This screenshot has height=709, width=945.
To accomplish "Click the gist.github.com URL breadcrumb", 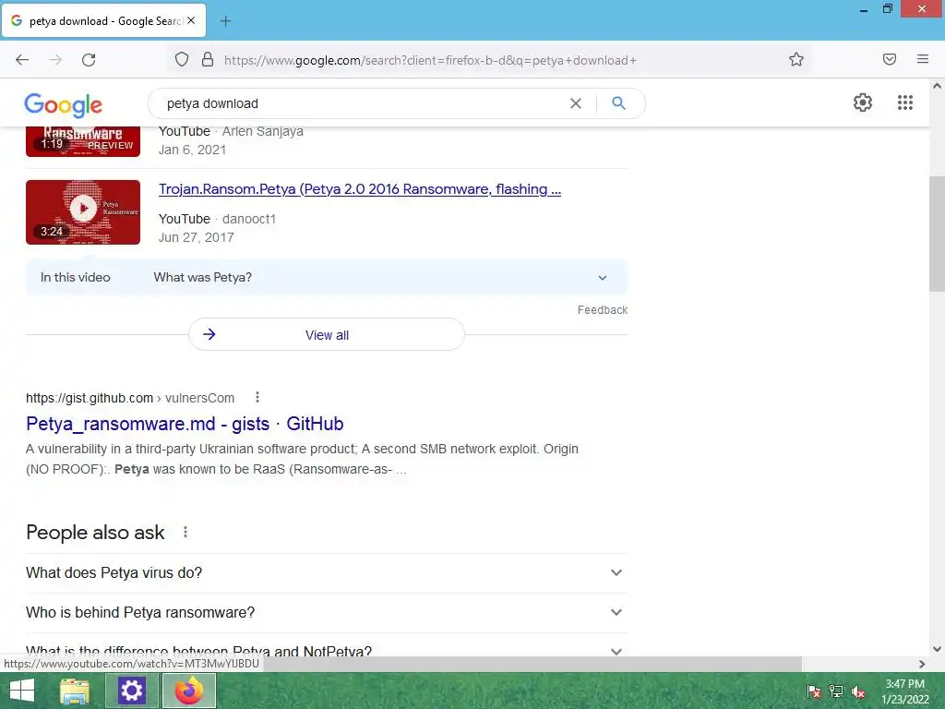I will pyautogui.click(x=130, y=398).
